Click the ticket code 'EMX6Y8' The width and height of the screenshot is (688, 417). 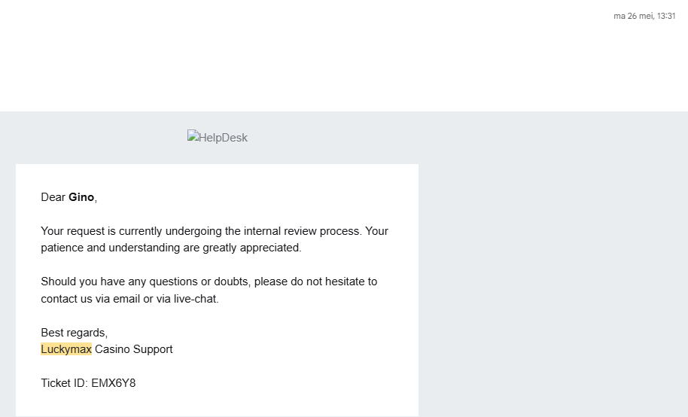[114, 383]
